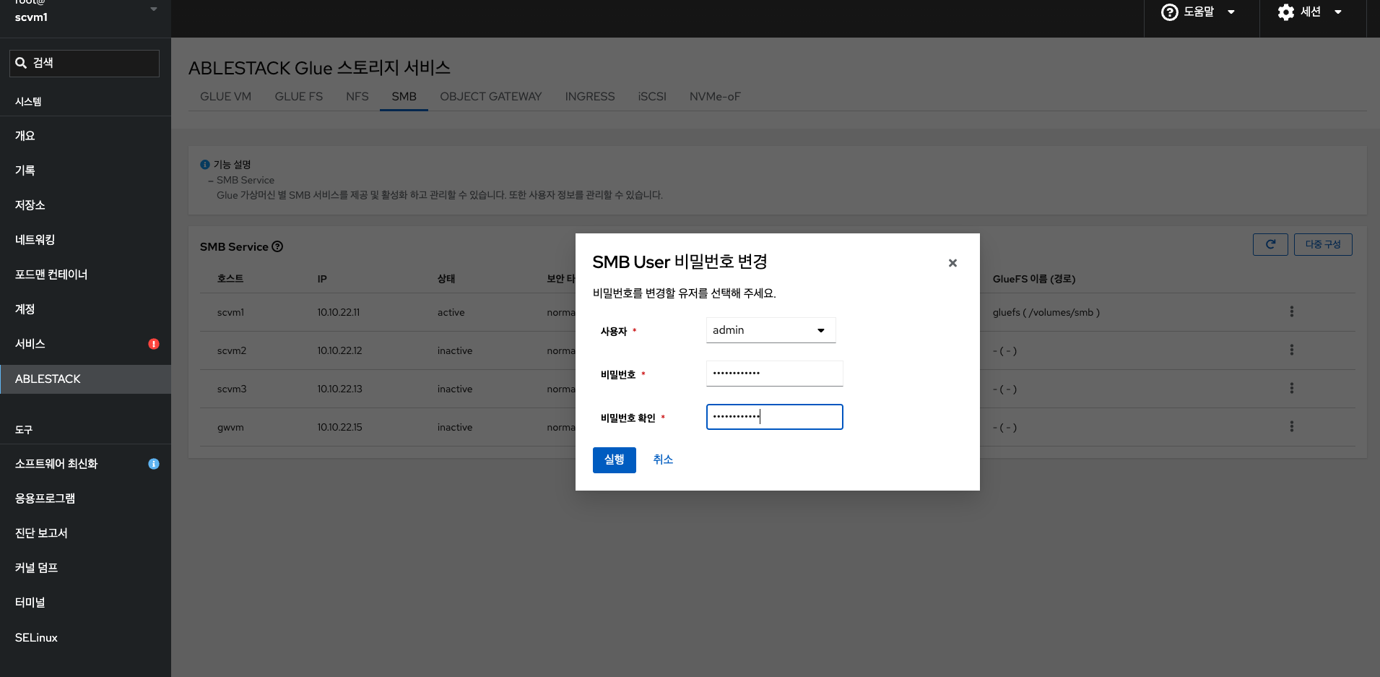Switch to the NFS tab
Image resolution: width=1380 pixels, height=677 pixels.
click(x=357, y=97)
